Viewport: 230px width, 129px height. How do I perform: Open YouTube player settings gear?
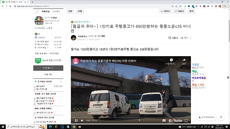170,120
